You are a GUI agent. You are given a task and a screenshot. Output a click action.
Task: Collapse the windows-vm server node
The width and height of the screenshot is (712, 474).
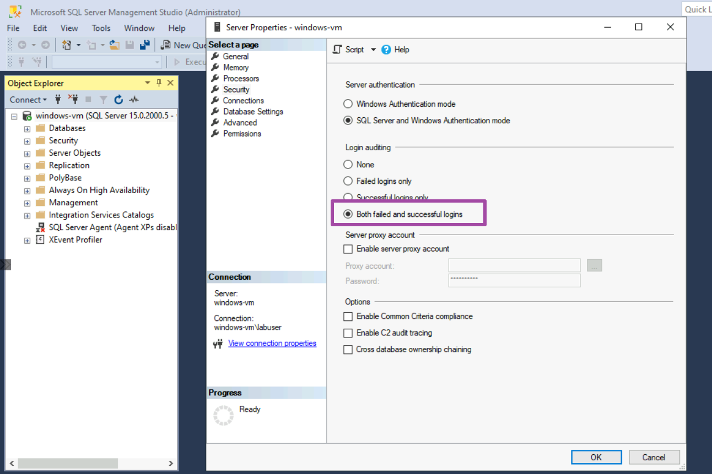(x=14, y=116)
